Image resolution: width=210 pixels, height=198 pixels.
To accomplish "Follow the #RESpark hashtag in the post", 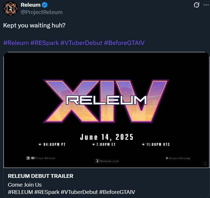I will click(44, 43).
